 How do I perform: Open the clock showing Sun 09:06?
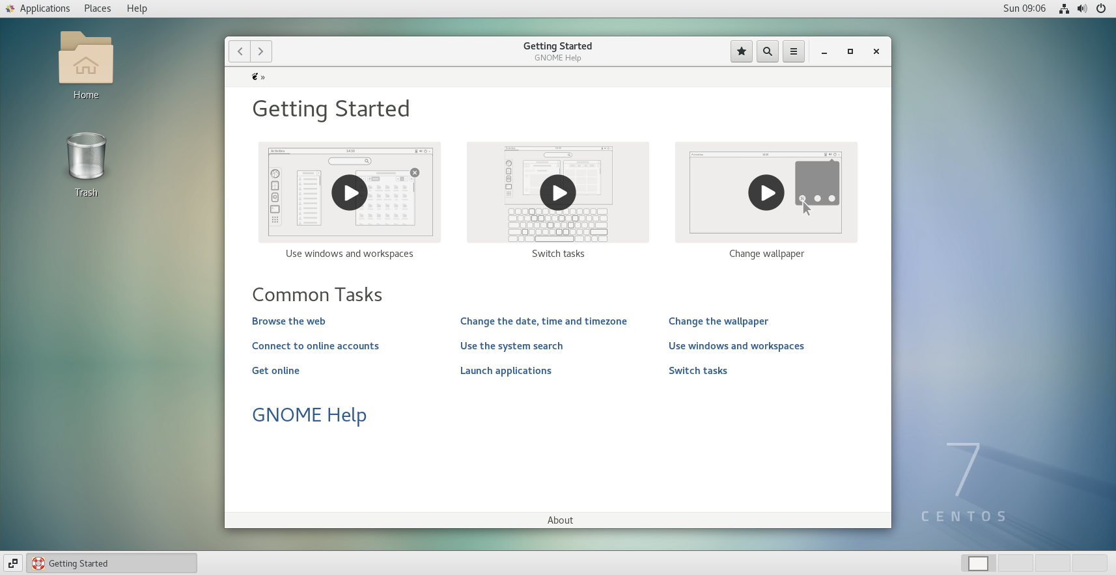1024,8
